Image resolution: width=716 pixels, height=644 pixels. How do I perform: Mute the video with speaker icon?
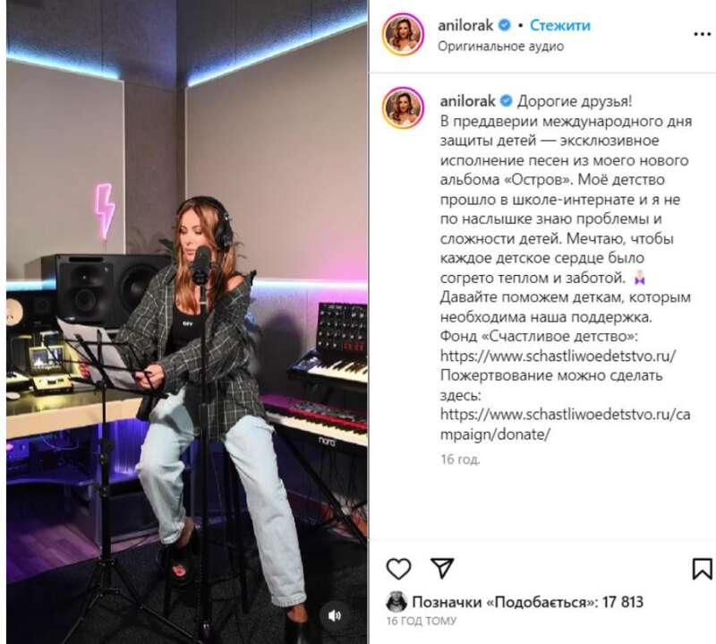point(334,615)
